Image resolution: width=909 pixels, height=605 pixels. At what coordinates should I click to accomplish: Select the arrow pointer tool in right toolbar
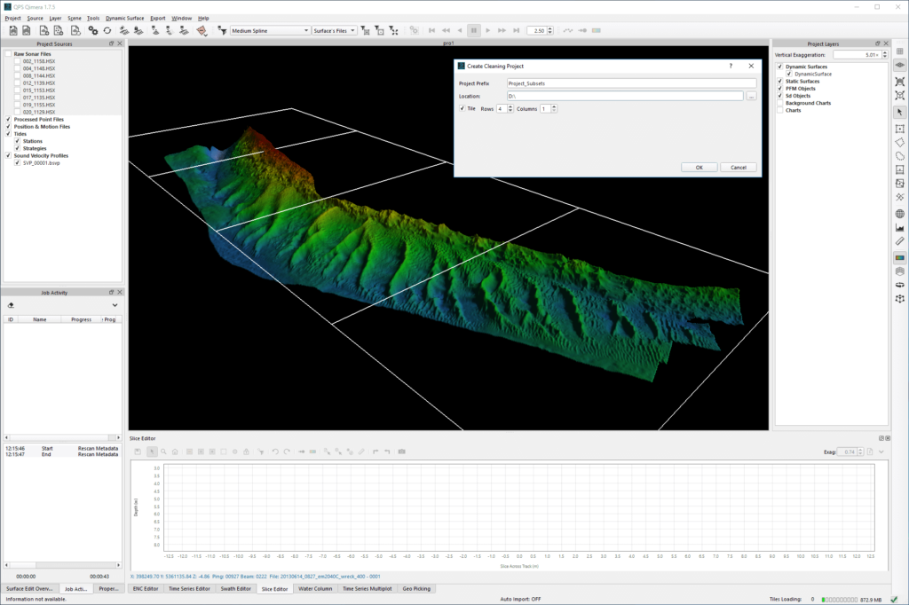point(899,112)
